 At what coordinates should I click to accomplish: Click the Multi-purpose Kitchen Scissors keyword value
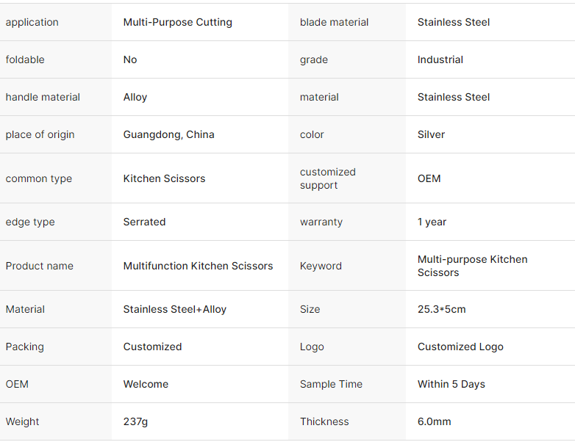coord(472,266)
